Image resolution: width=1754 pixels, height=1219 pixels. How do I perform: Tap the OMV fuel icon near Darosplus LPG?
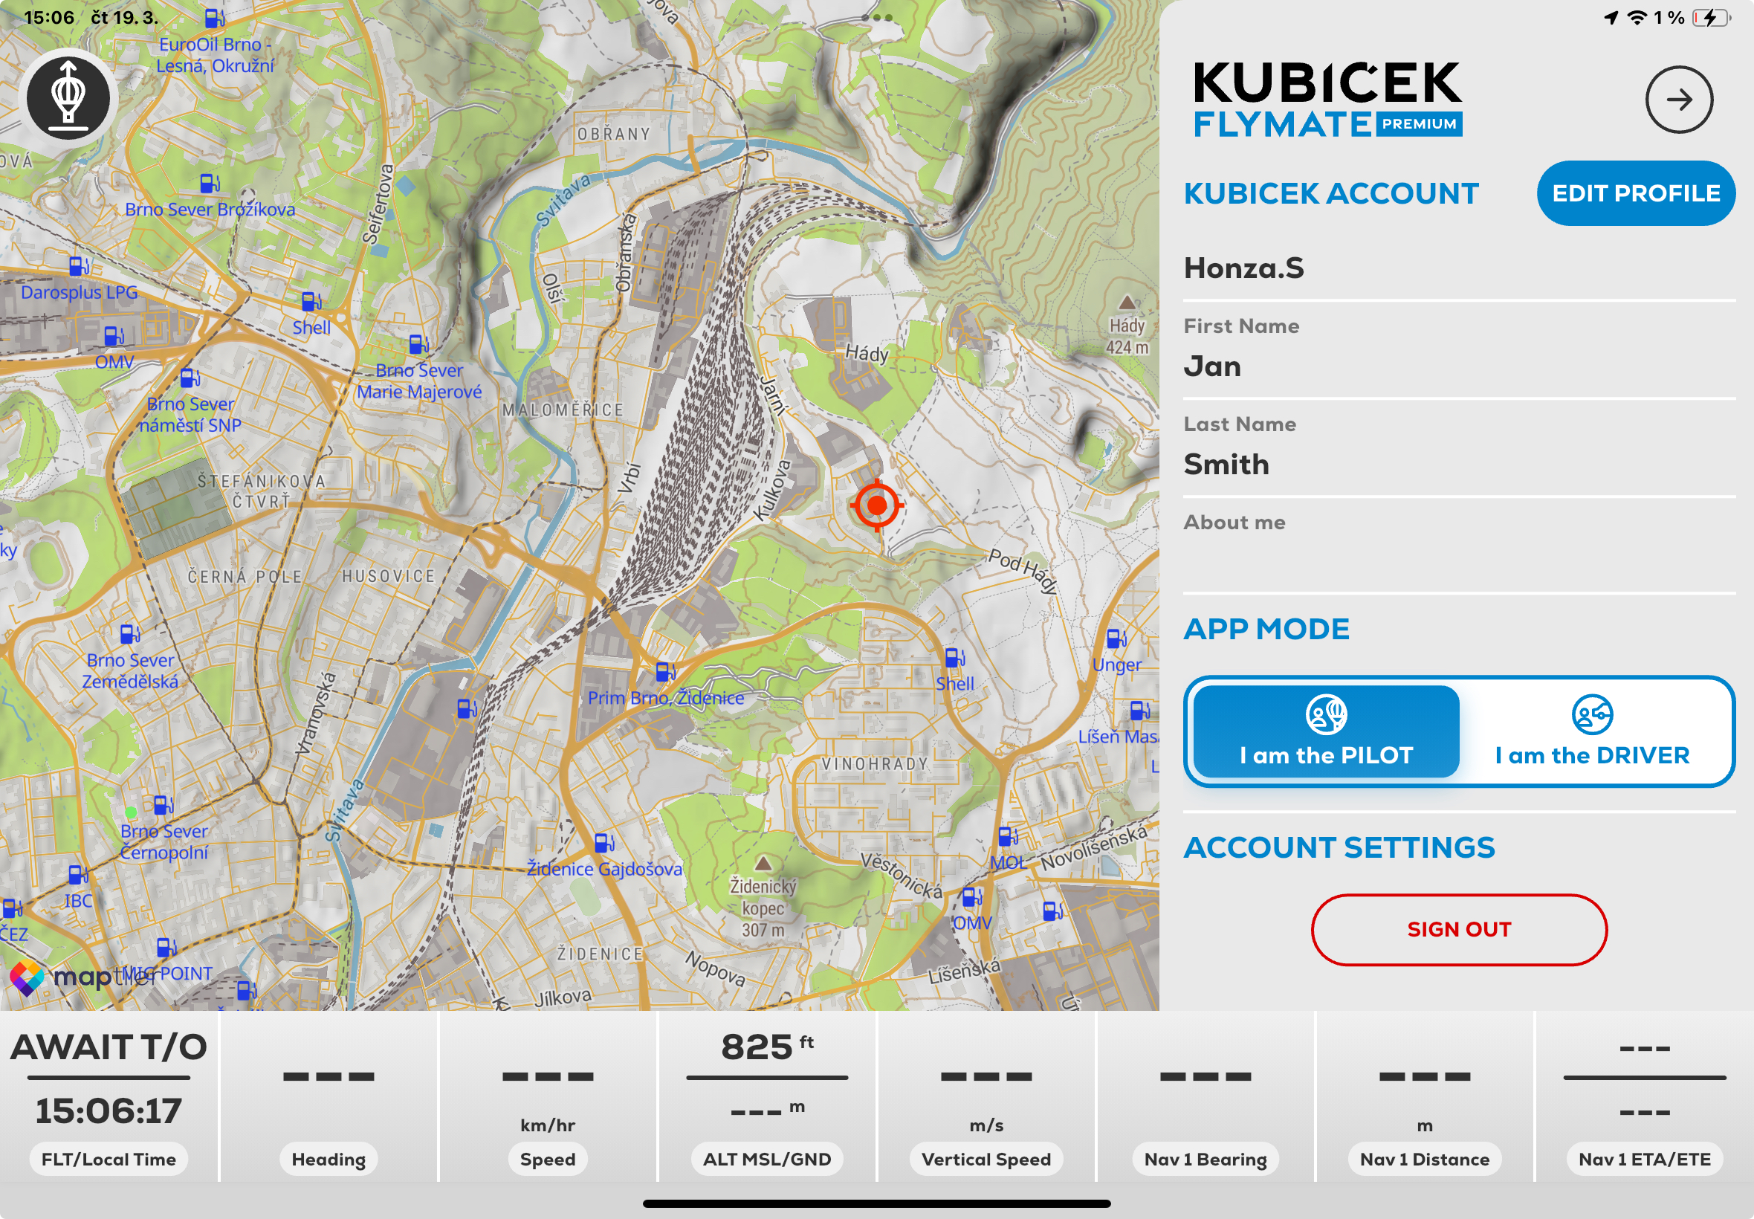tap(113, 335)
